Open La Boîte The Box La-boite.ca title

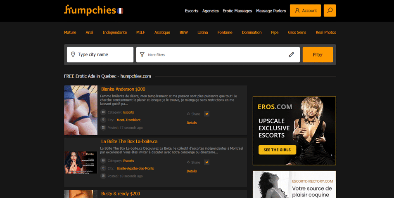(x=129, y=141)
